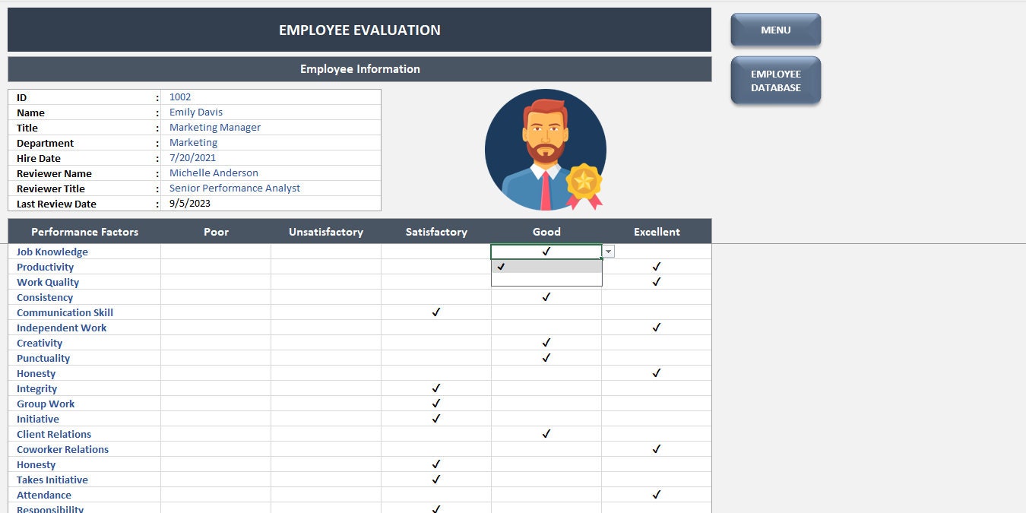Click the MENU button

coord(774,30)
